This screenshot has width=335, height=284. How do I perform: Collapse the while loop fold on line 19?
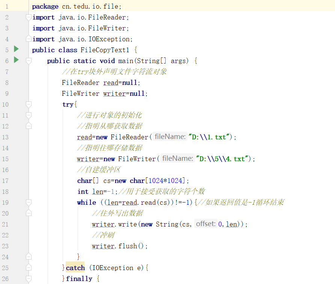tap(29, 202)
